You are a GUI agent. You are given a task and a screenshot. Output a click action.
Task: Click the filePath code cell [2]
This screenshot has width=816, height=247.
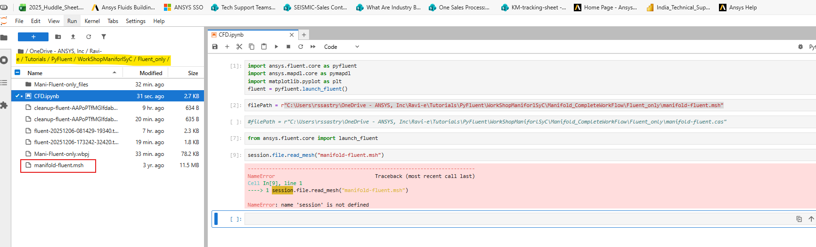click(530, 105)
